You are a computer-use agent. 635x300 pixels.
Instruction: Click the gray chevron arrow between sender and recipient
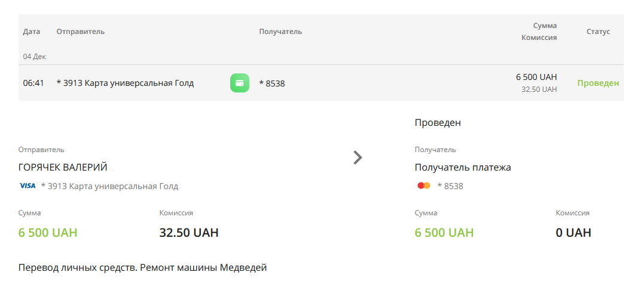tap(358, 157)
